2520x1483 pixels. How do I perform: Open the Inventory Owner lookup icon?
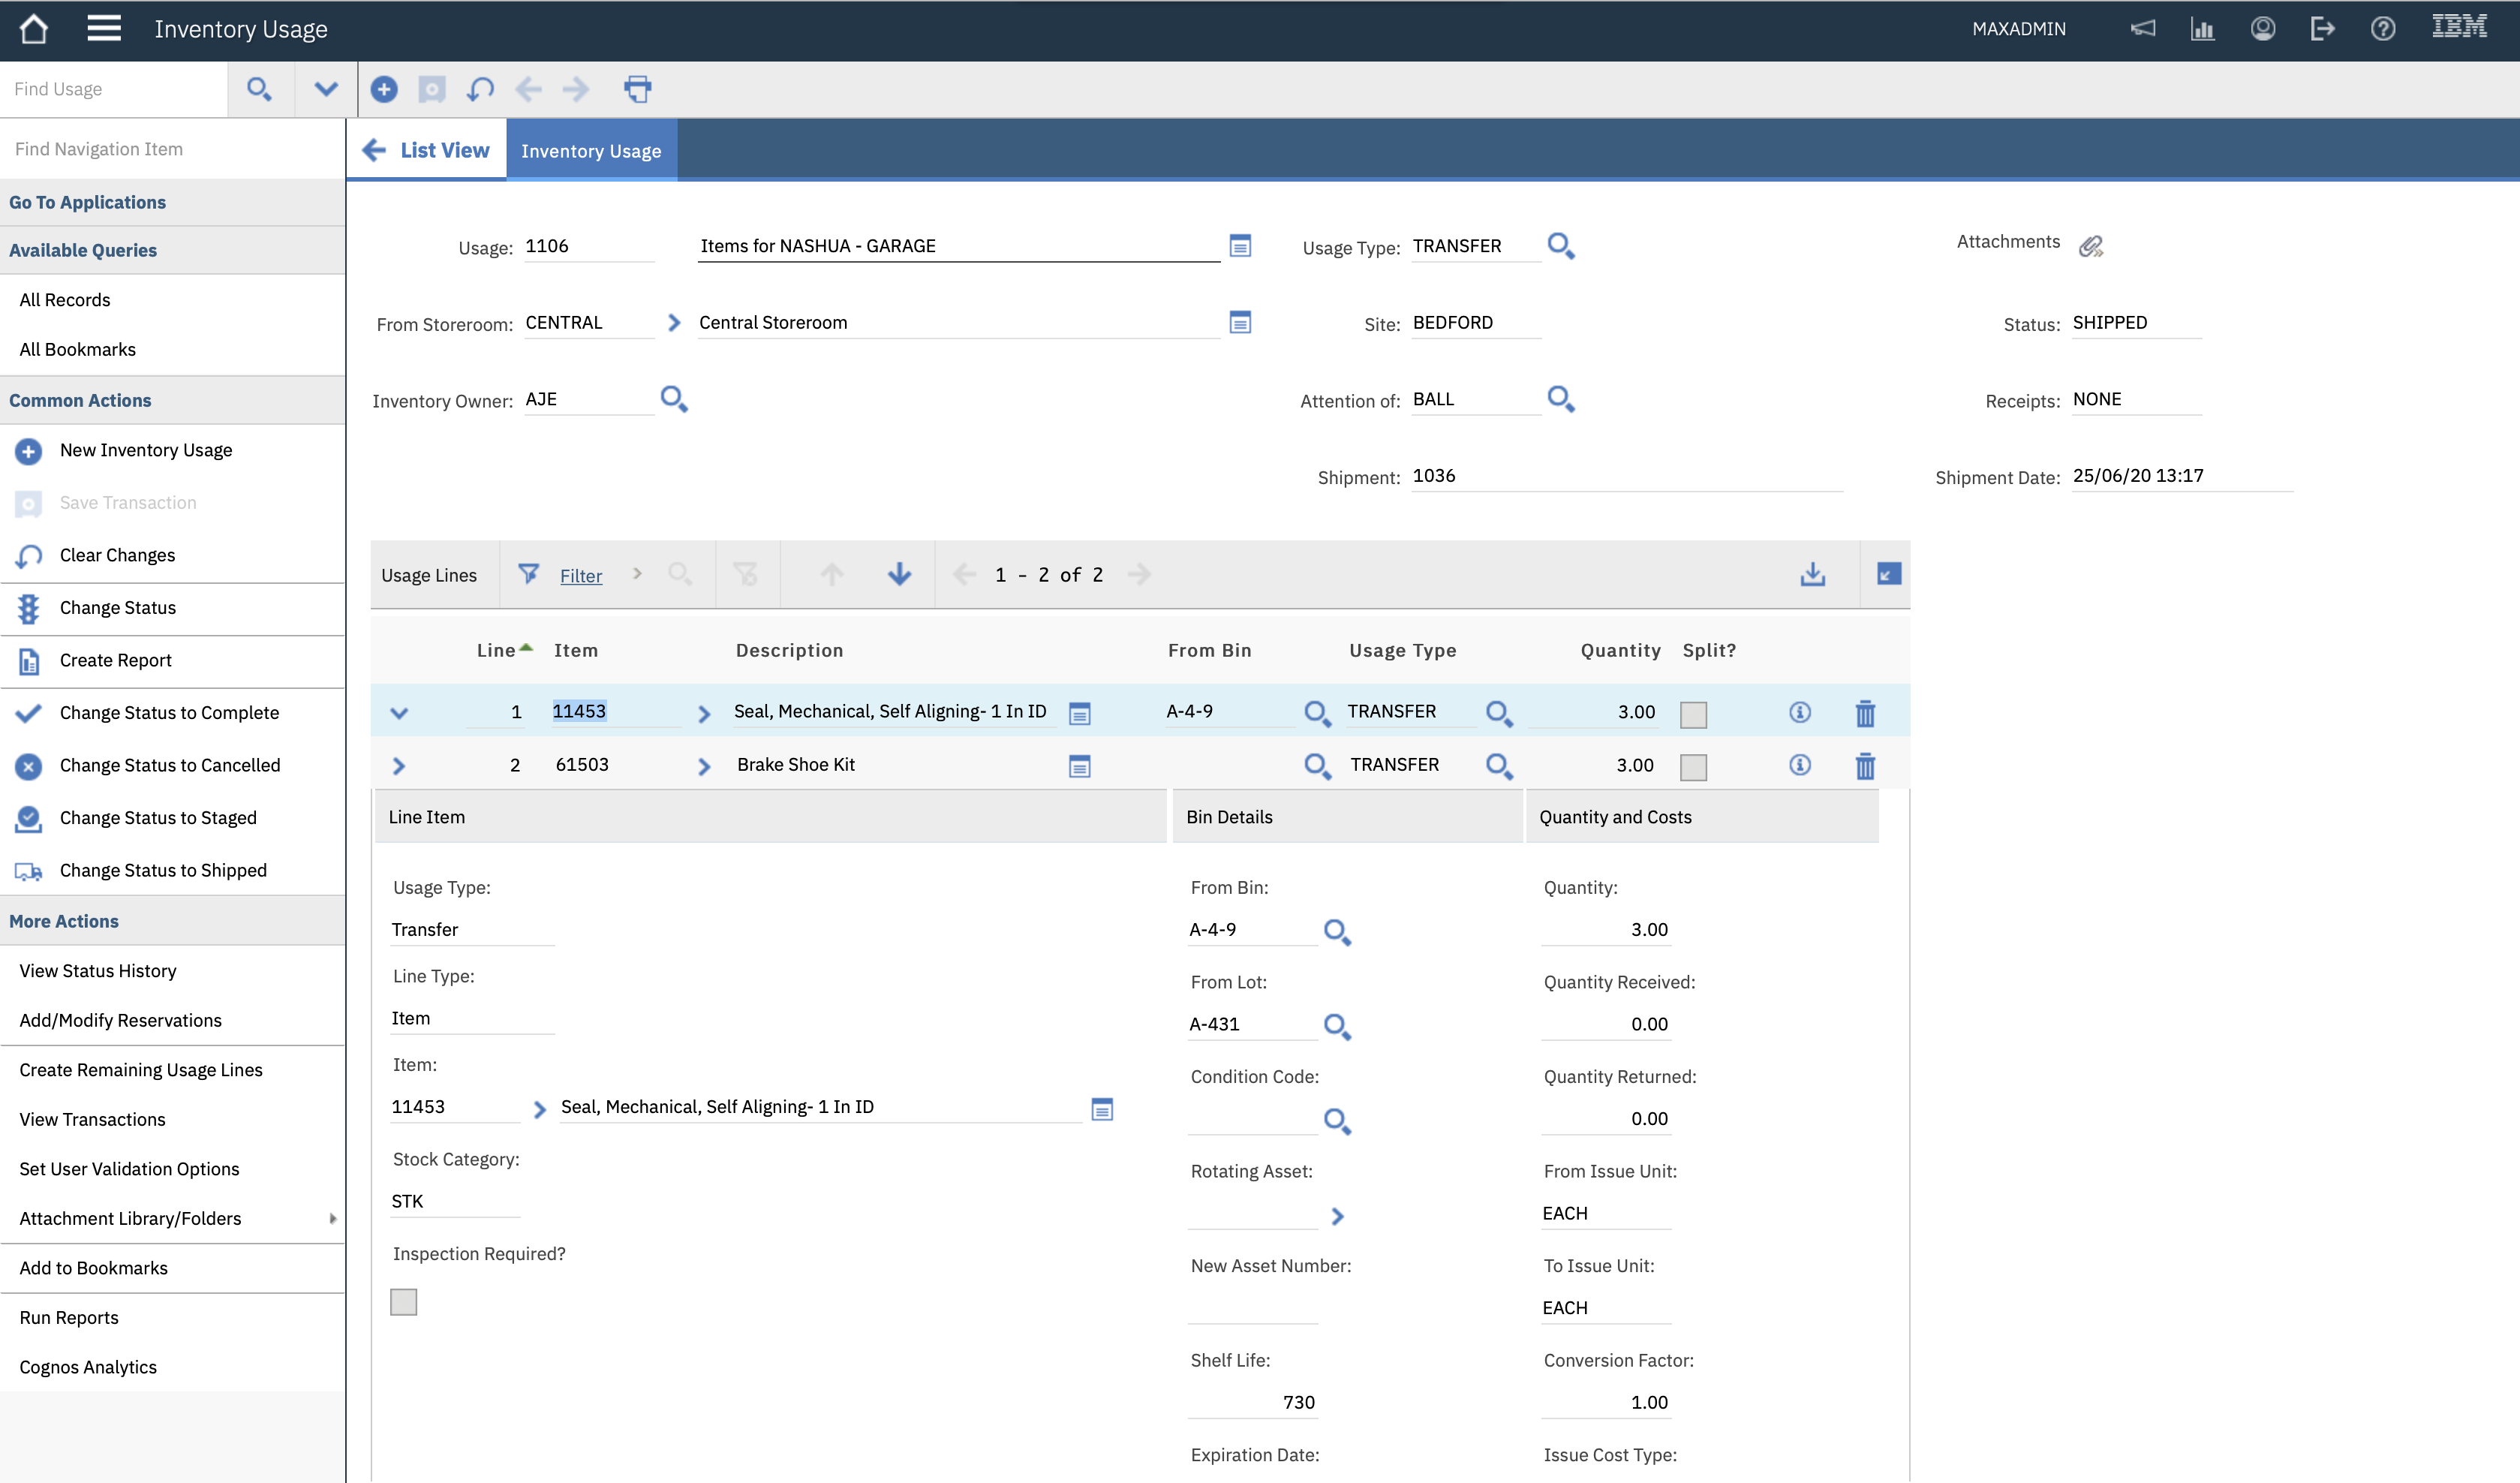coord(674,399)
